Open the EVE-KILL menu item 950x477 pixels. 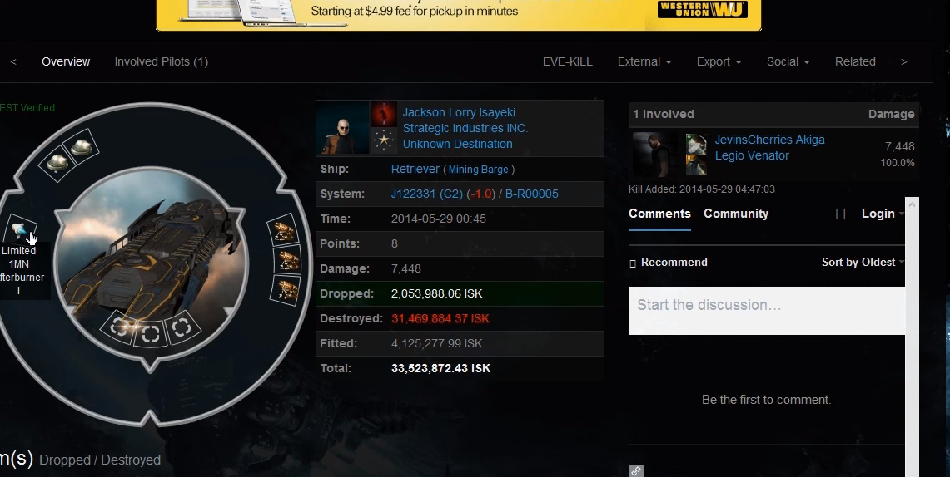(x=568, y=61)
